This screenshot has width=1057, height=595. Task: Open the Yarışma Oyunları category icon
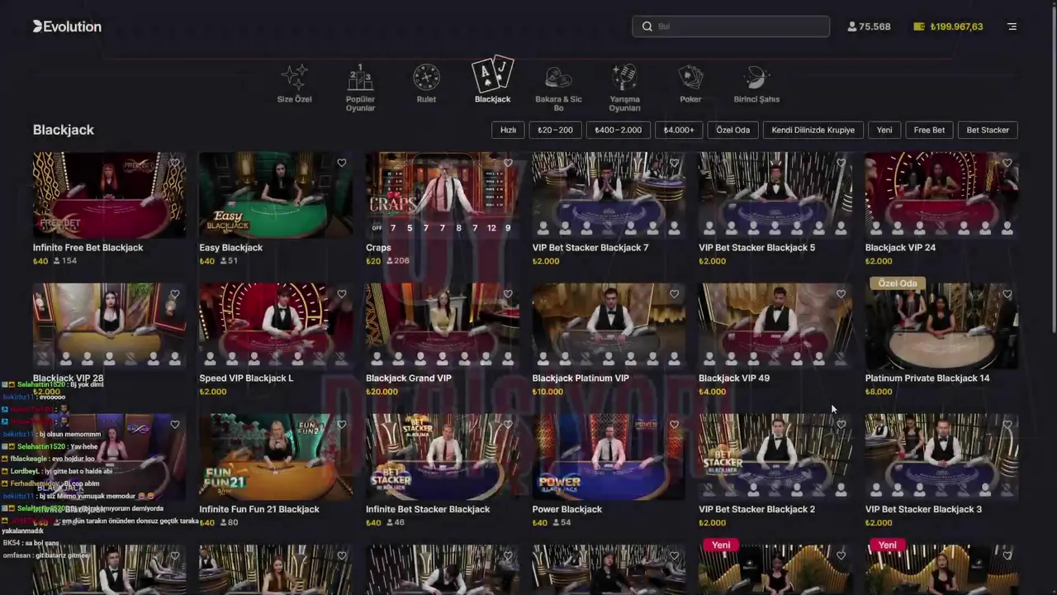pos(624,78)
